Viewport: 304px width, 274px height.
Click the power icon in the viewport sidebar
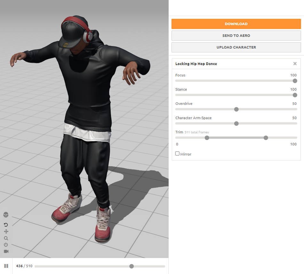click(6, 245)
